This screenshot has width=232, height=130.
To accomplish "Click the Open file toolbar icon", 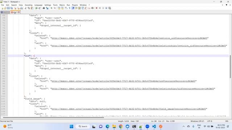I will pyautogui.click(x=5, y=8).
